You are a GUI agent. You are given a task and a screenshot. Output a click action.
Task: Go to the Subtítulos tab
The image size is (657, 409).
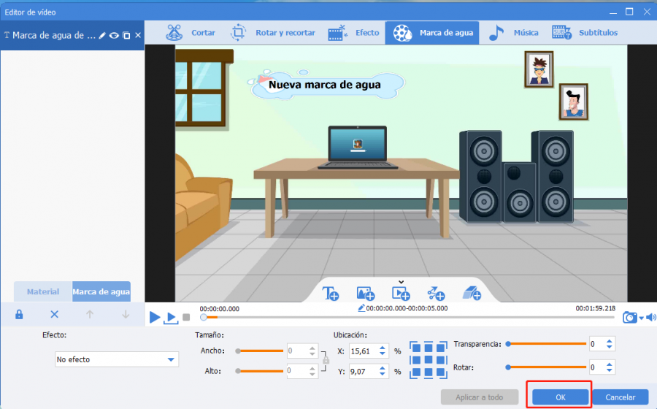(x=585, y=33)
